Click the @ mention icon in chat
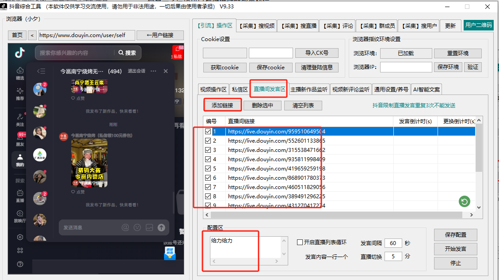Image resolution: width=499 pixels, height=280 pixels. tap(125, 227)
